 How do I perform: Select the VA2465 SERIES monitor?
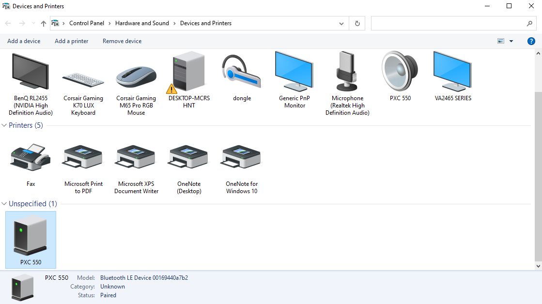[453, 76]
